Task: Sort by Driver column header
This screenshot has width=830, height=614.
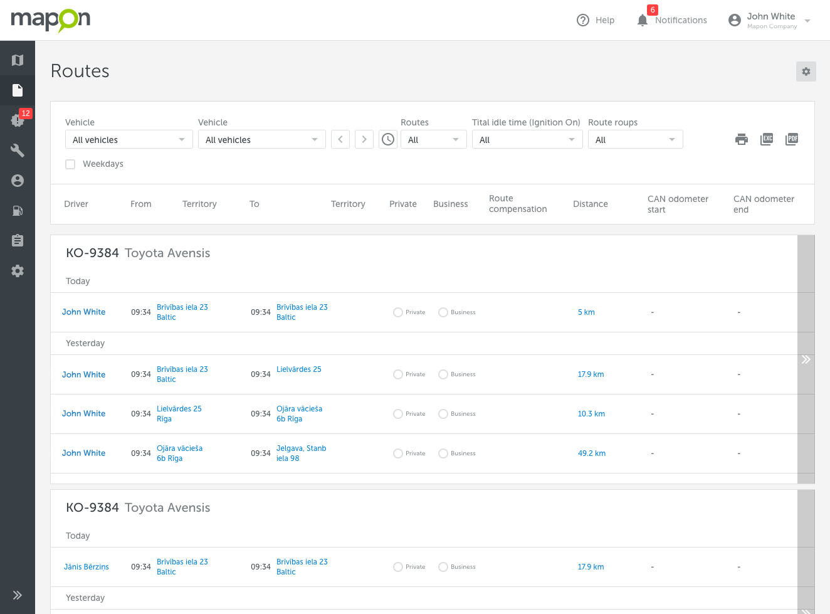Action: coord(76,204)
